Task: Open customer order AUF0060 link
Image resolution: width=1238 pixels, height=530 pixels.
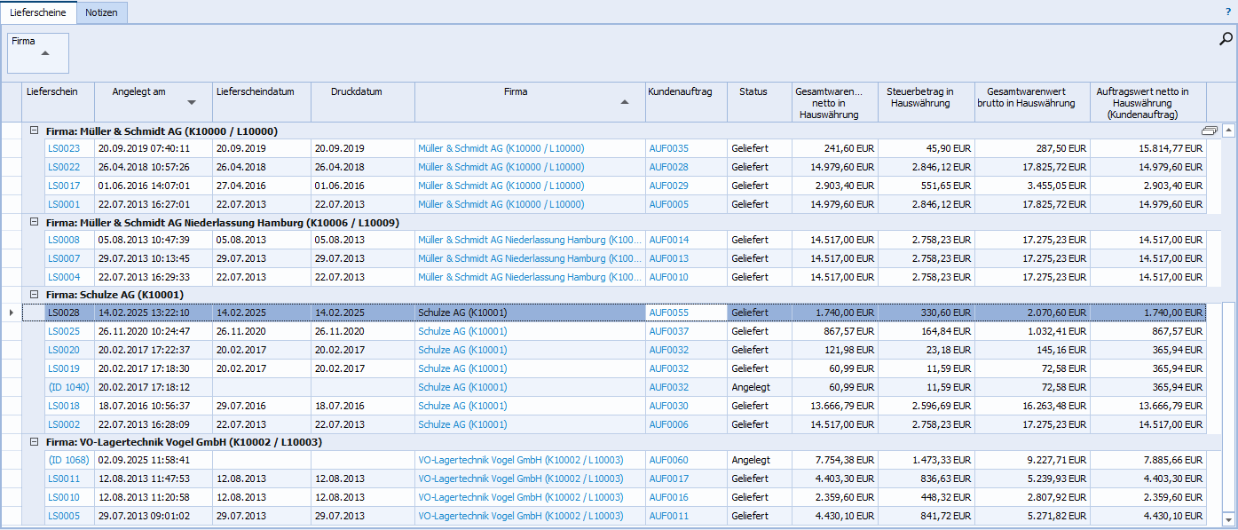Action: [x=668, y=461]
